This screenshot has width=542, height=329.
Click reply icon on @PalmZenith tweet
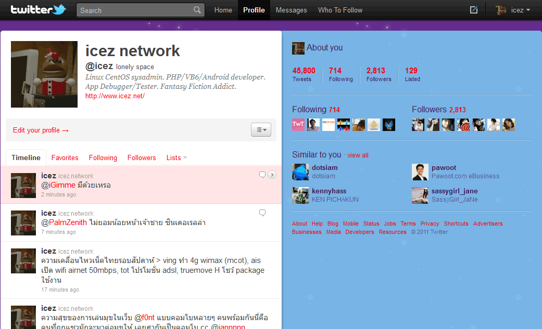click(262, 213)
